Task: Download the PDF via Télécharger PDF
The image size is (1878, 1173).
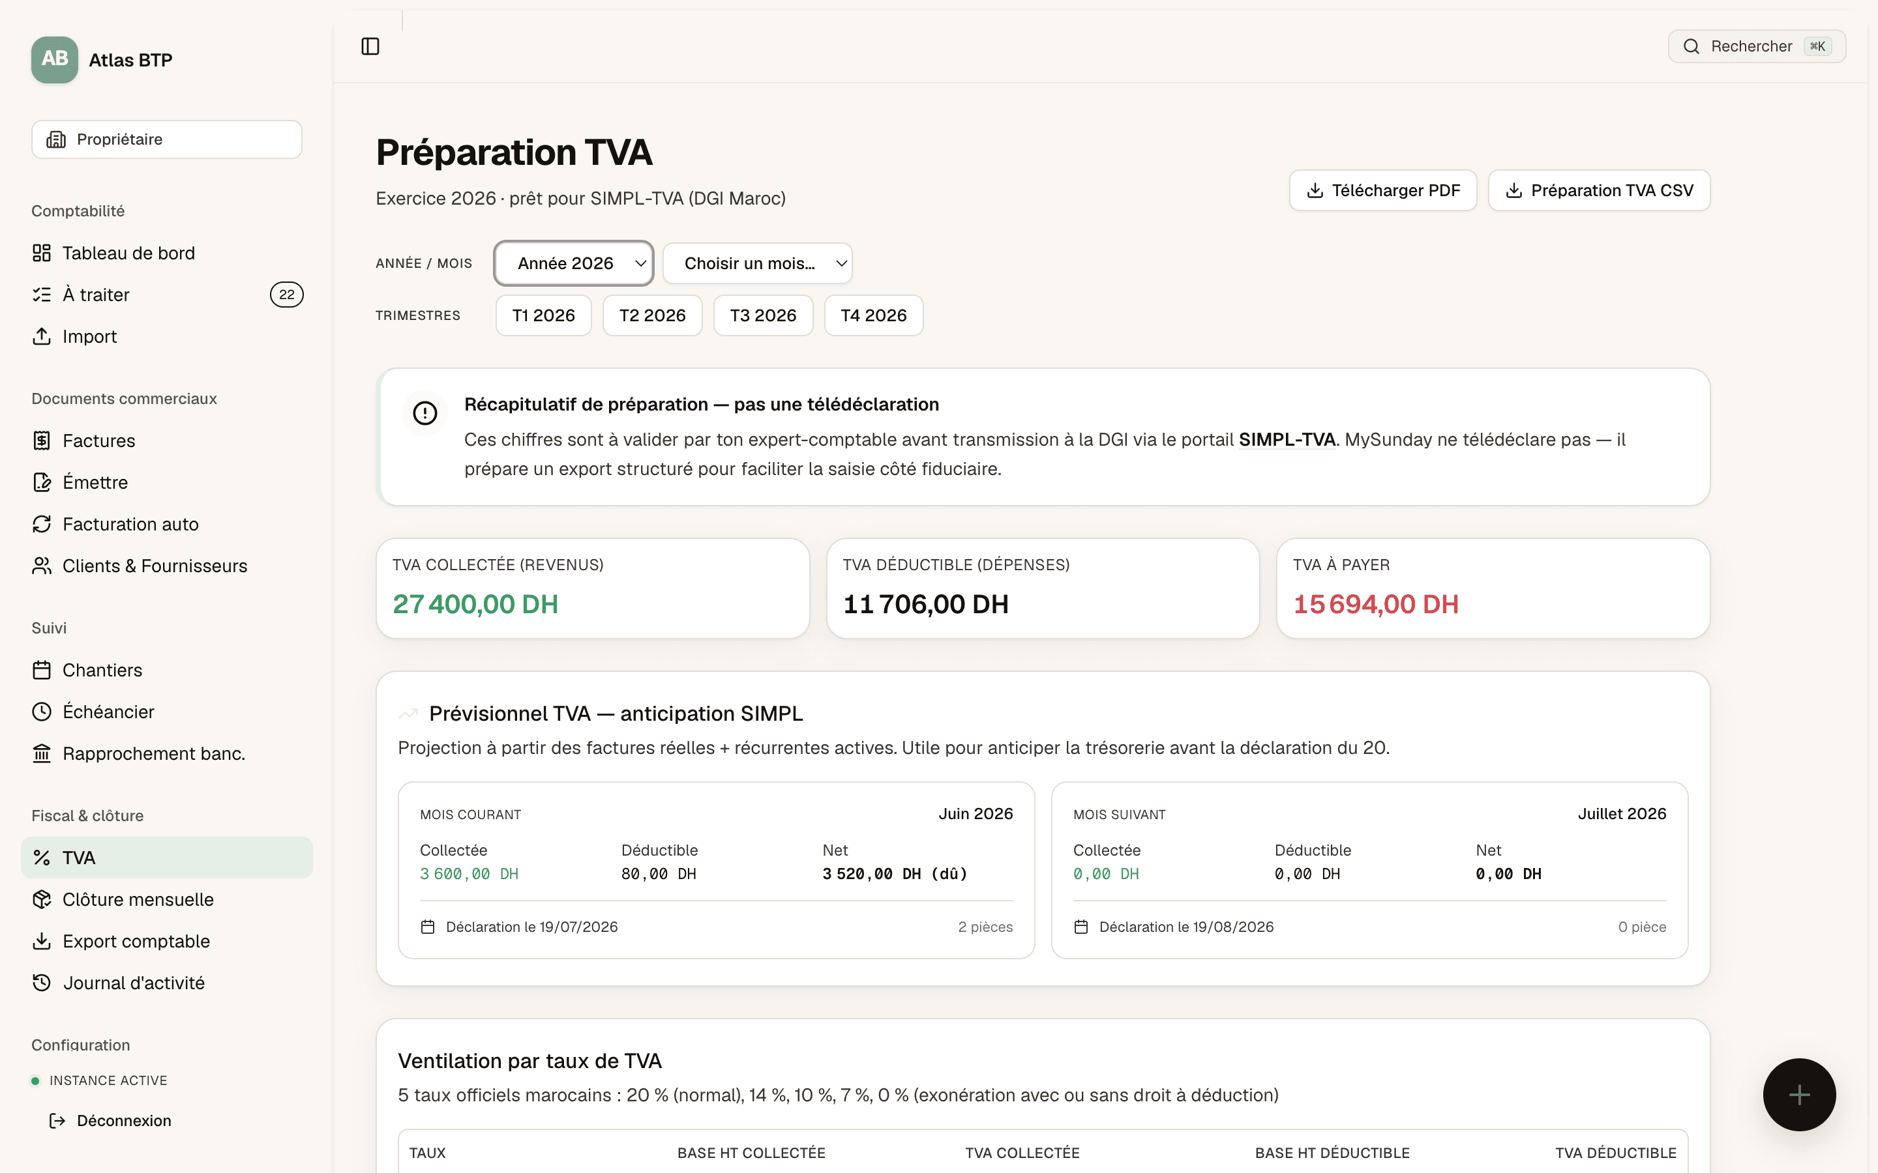Action: coord(1383,190)
